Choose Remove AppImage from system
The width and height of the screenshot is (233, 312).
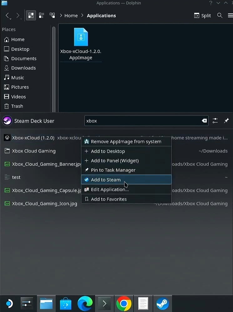pos(126,142)
